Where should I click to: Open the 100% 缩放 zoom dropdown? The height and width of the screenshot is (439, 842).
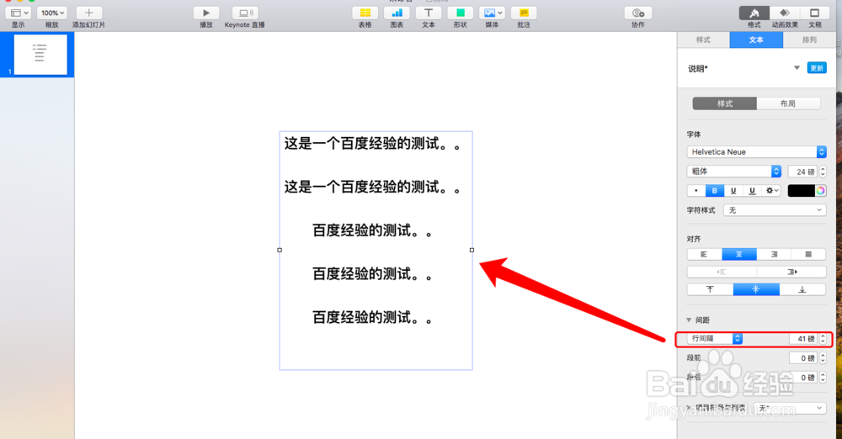pyautogui.click(x=52, y=13)
